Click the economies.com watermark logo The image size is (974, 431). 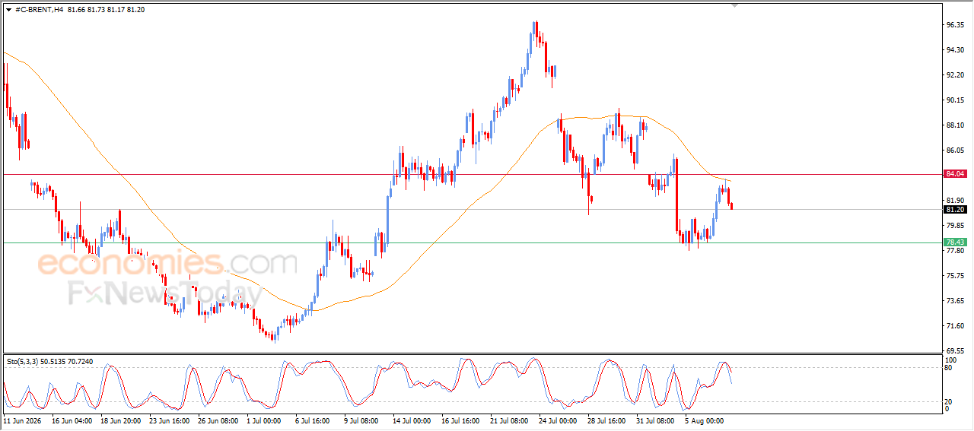[x=167, y=264]
